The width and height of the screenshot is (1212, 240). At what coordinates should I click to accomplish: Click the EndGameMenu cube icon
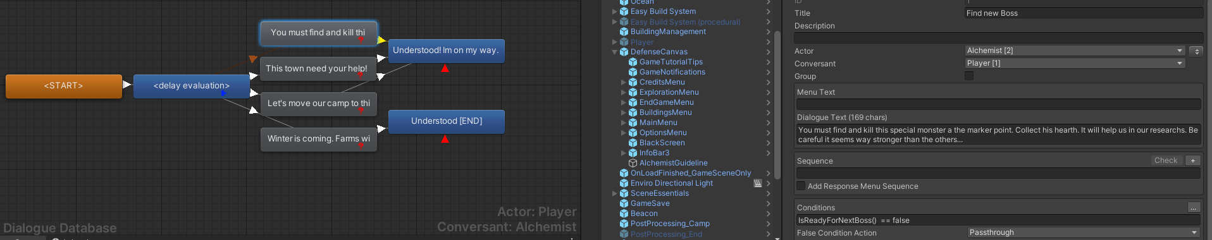[x=633, y=102]
